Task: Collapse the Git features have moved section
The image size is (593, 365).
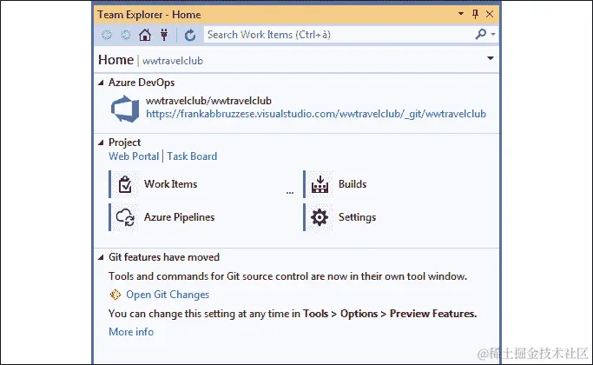Action: (x=101, y=257)
